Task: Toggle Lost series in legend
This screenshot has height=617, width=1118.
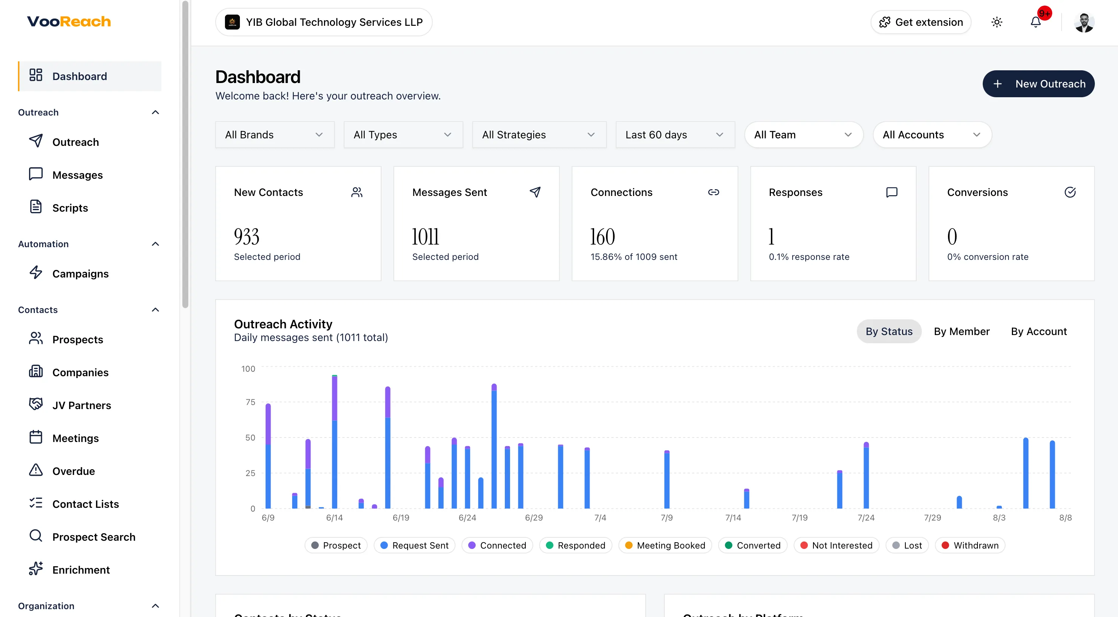Action: click(x=907, y=545)
